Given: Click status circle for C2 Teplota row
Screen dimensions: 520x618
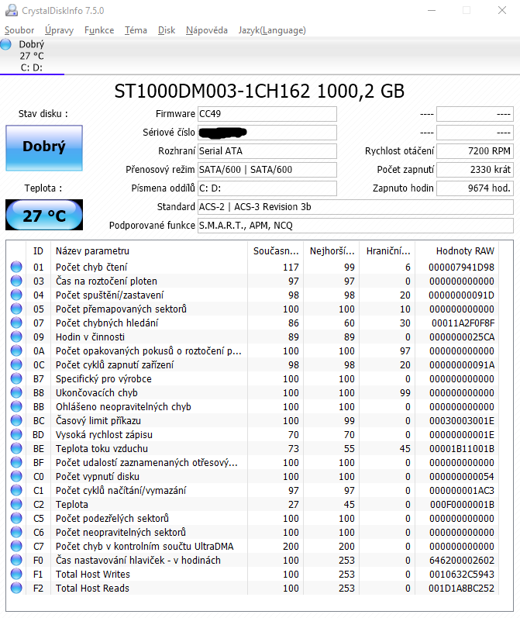Looking at the screenshot, I should [16, 504].
